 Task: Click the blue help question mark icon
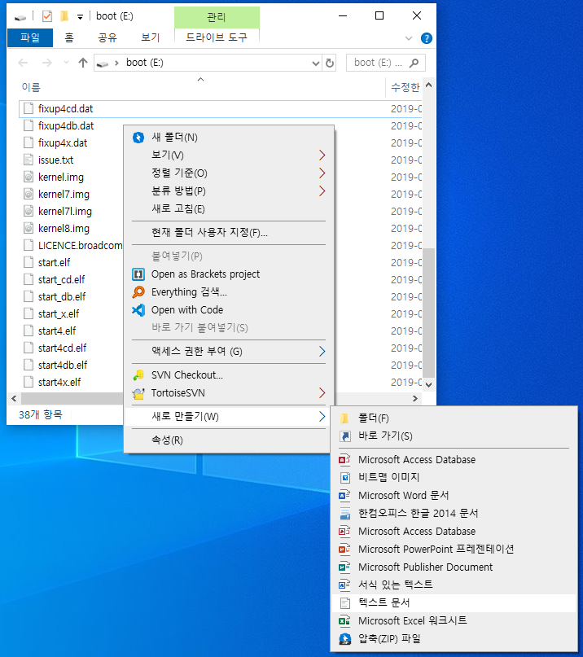click(426, 38)
